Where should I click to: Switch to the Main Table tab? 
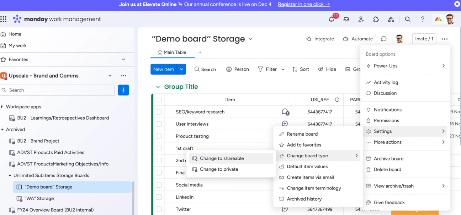(x=173, y=52)
